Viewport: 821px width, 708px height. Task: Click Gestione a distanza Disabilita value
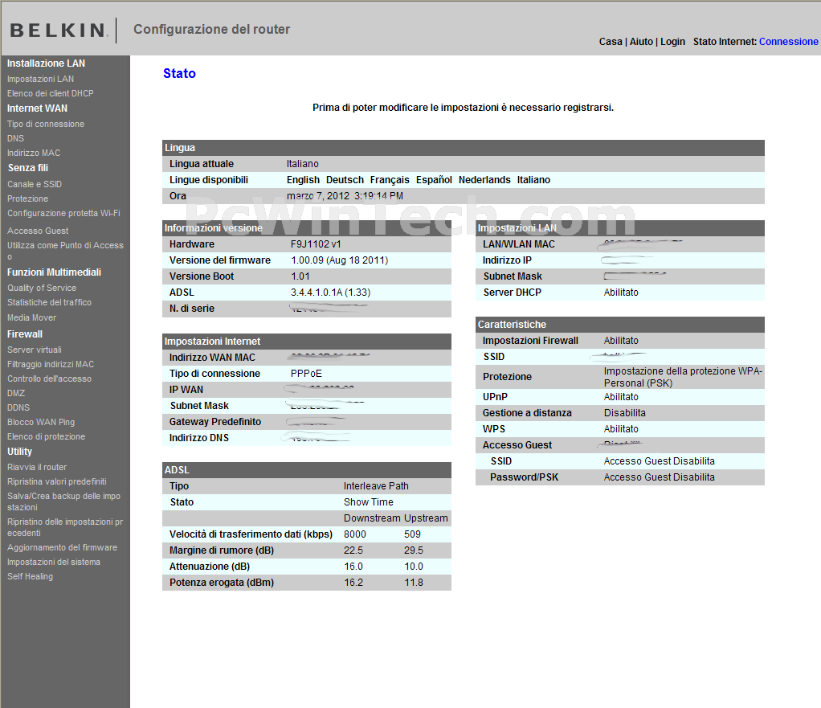pyautogui.click(x=625, y=413)
